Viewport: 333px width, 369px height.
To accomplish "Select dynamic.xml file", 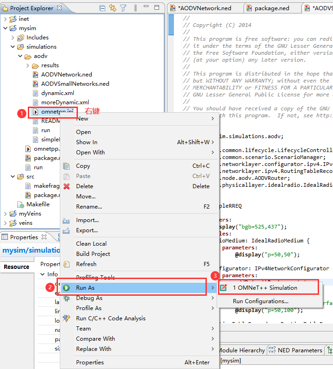I will 58,93.
